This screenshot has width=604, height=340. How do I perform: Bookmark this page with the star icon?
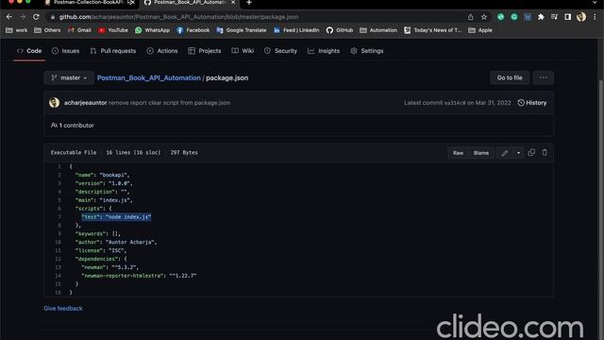point(484,17)
